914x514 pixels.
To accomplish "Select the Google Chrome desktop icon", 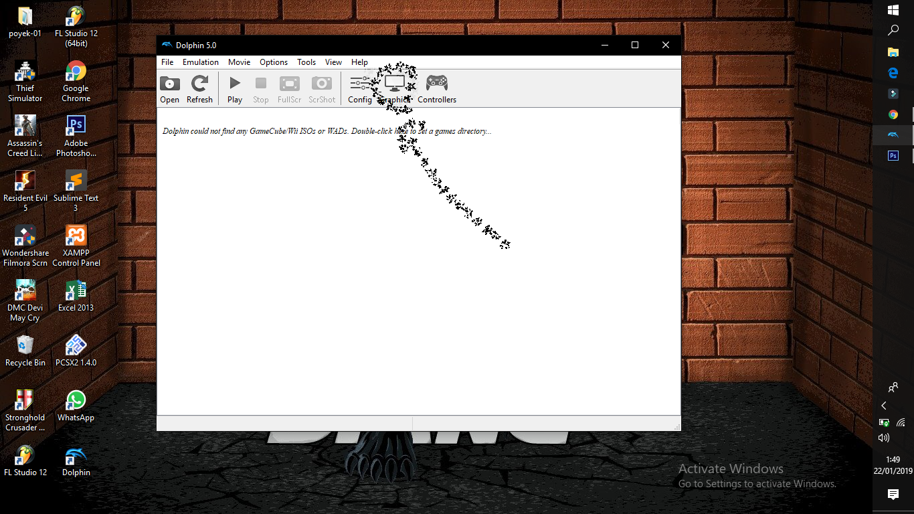I will coord(76,80).
